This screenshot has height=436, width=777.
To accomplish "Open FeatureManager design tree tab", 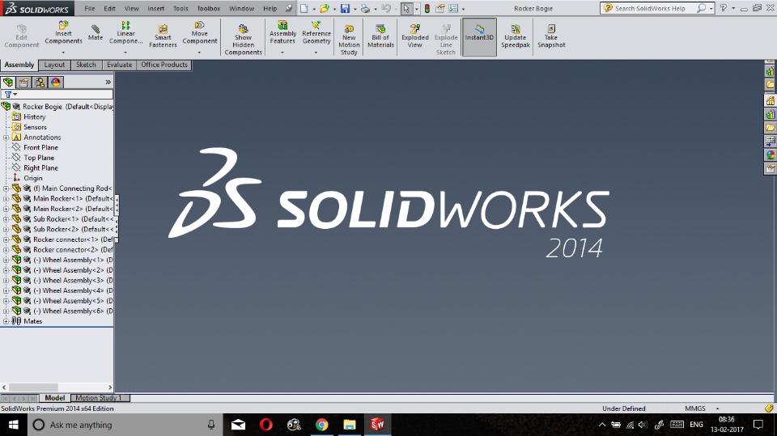I will coord(8,83).
